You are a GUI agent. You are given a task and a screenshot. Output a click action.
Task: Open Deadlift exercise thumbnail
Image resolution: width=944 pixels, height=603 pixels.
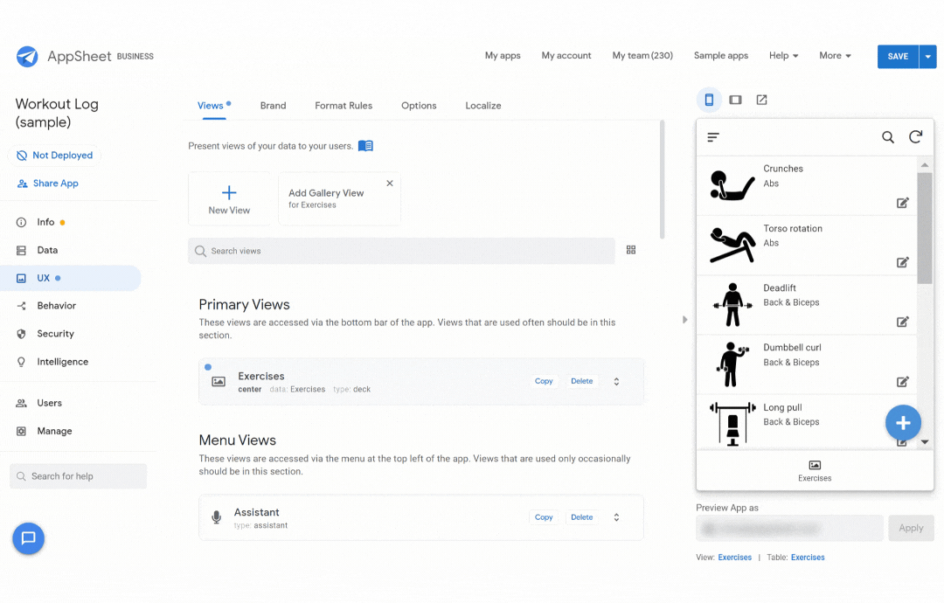pyautogui.click(x=732, y=304)
